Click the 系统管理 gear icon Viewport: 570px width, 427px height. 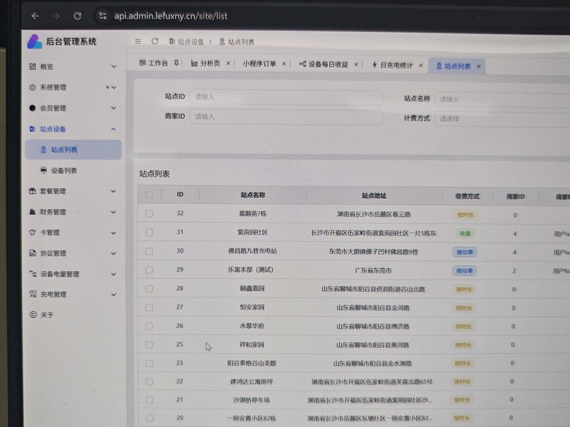33,87
